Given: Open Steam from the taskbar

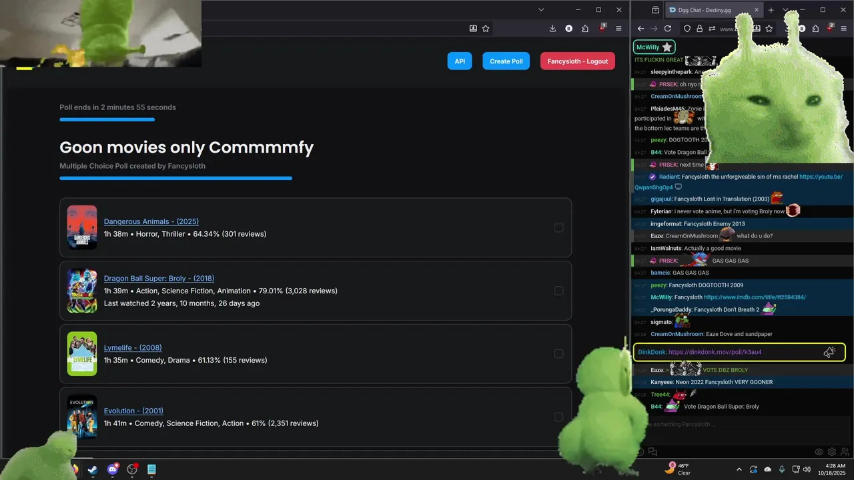Looking at the screenshot, I should [x=92, y=469].
